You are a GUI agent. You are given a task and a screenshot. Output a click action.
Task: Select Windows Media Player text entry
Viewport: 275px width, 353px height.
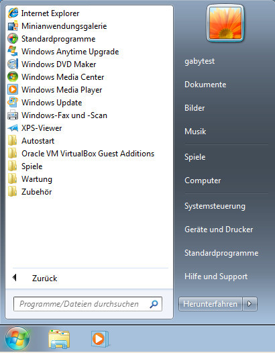tap(62, 90)
